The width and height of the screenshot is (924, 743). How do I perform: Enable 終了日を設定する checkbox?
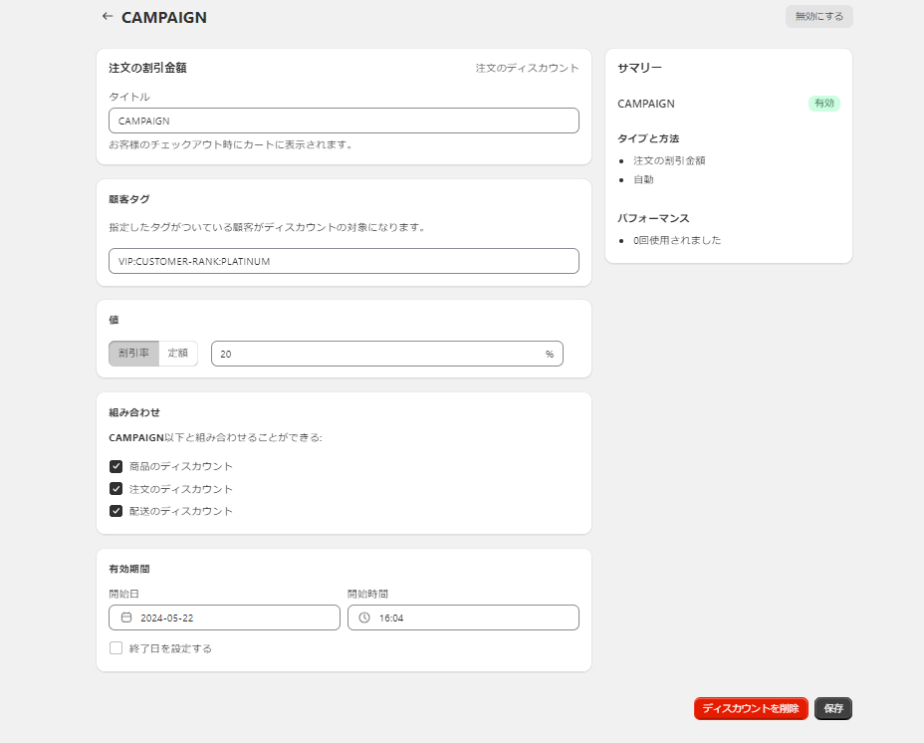[x=116, y=648]
